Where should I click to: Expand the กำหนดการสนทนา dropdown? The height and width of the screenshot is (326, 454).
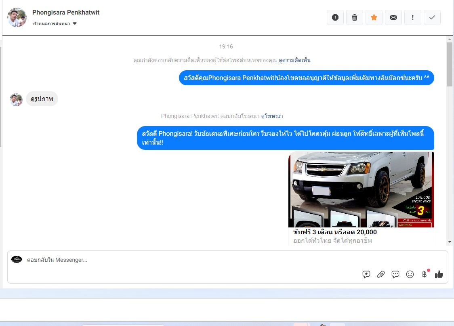point(55,24)
